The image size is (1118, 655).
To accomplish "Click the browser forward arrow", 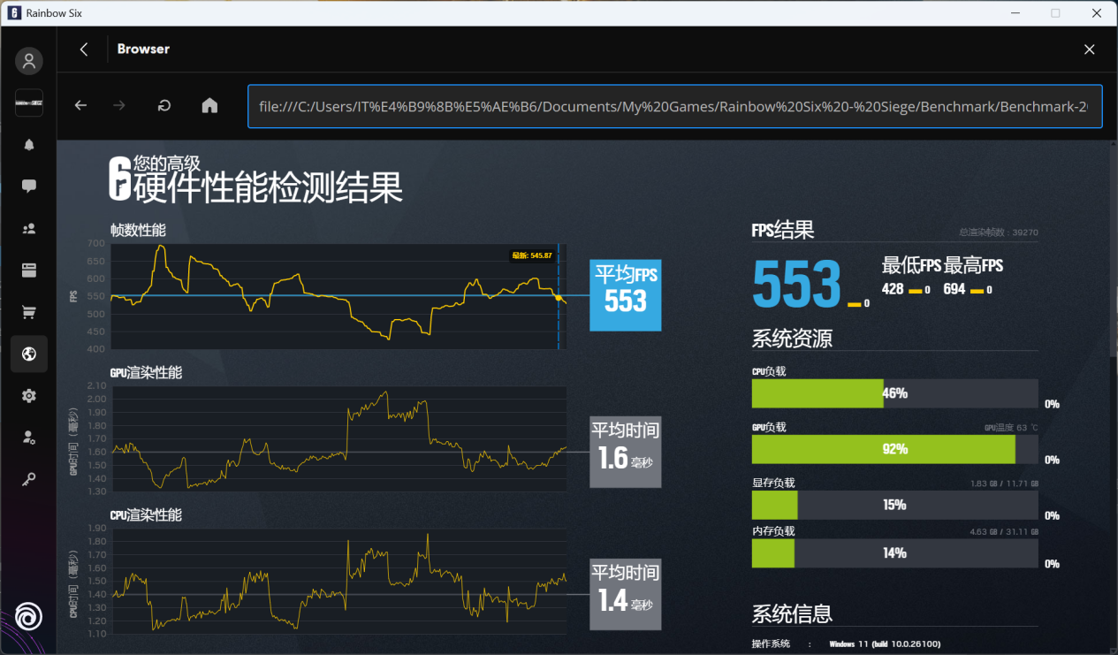I will pyautogui.click(x=119, y=106).
